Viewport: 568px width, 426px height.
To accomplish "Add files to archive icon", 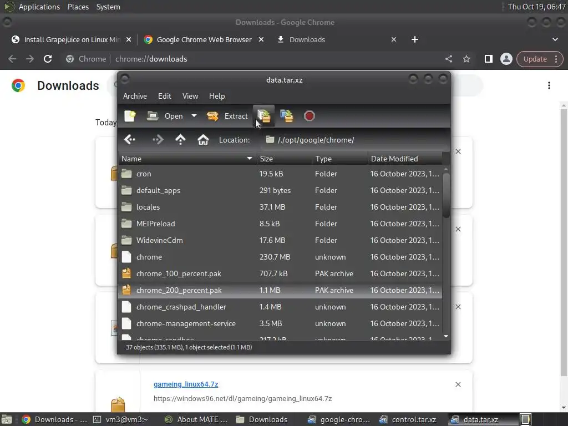I will 263,116.
